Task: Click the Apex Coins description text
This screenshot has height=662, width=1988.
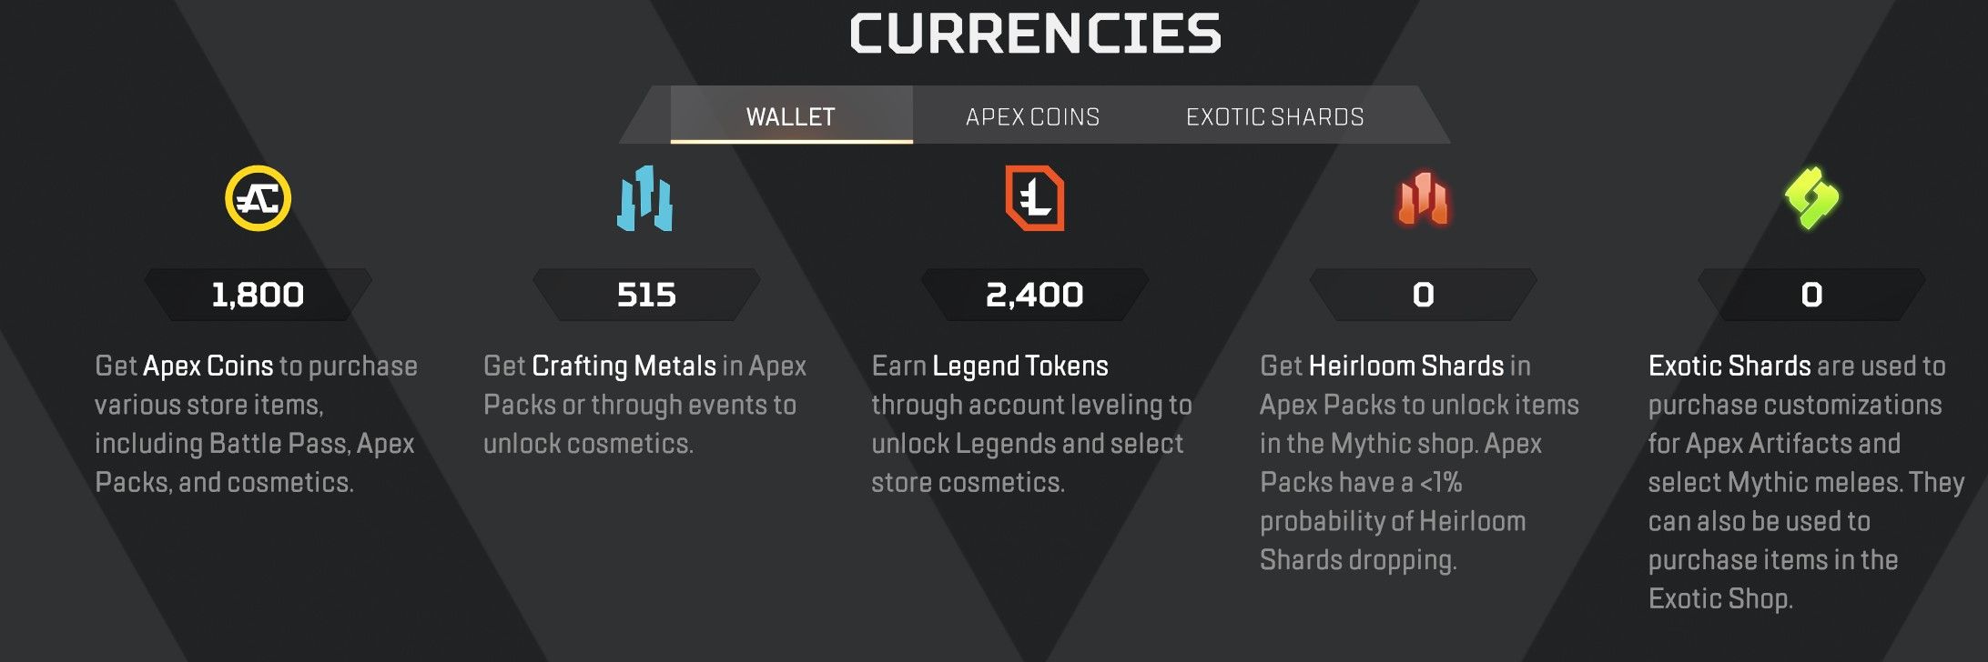Action: (x=255, y=424)
